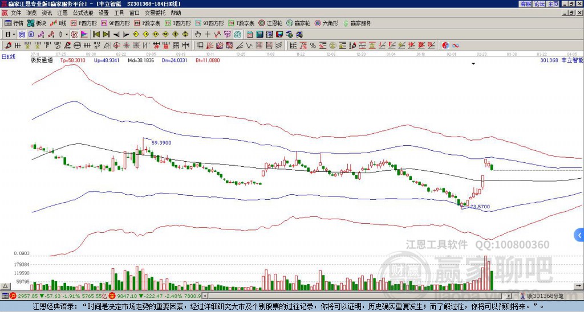Click the horizontal scrollbar left arrow
The height and width of the screenshot is (312, 584).
[205, 296]
